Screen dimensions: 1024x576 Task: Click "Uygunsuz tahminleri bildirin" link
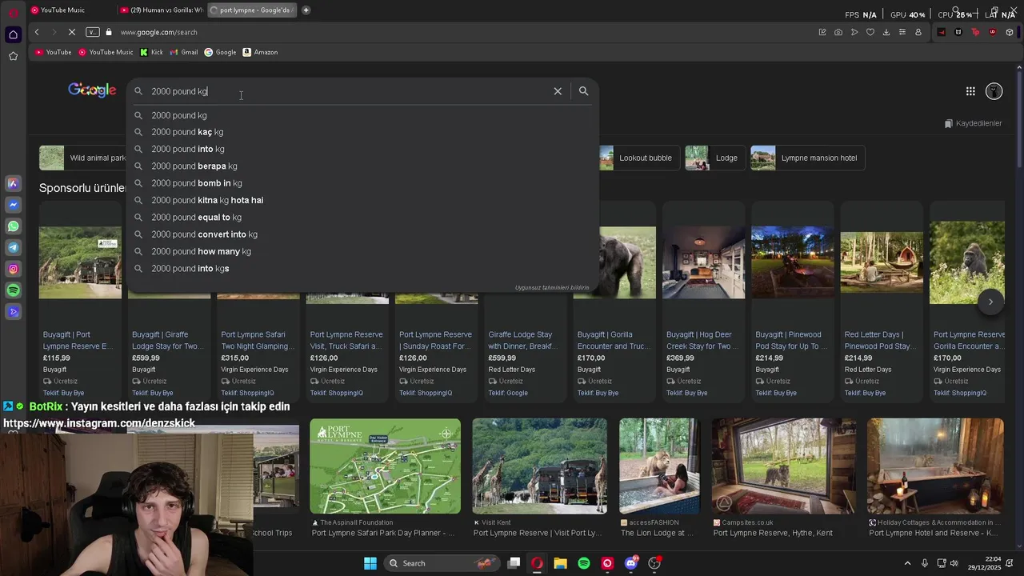tap(551, 287)
